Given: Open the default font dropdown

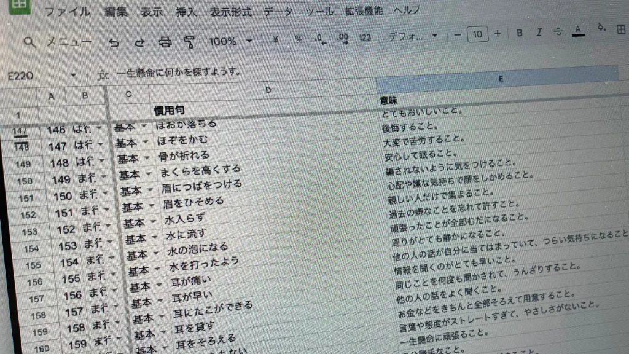Looking at the screenshot, I should [x=413, y=36].
